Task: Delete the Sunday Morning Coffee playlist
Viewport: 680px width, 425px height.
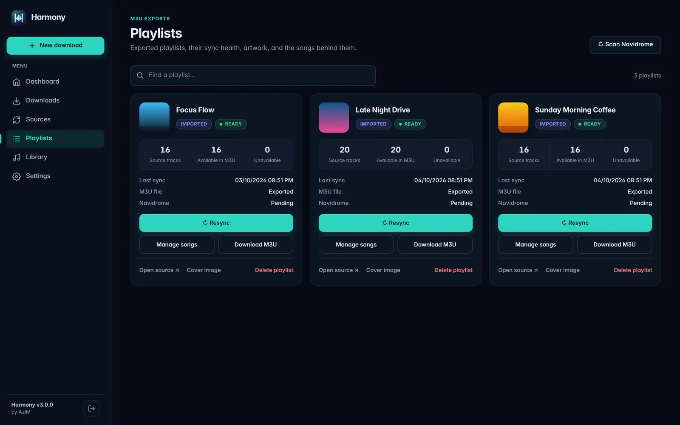Action: [633, 270]
